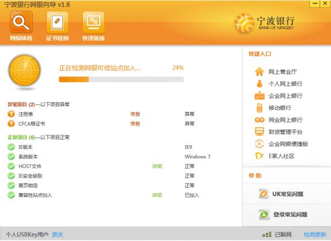Screen dimensions: 331x241
Task: Click the green check beside IE版本
Action: pos(11,147)
